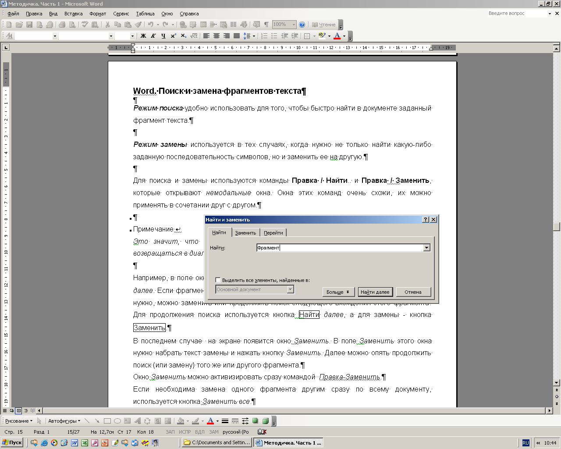Select the Rectangle drawing tool
Image resolution: width=561 pixels, height=449 pixels.
click(x=107, y=421)
